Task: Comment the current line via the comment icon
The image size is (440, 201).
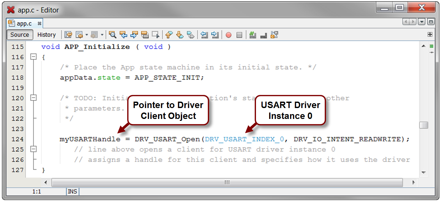Action: pos(253,35)
